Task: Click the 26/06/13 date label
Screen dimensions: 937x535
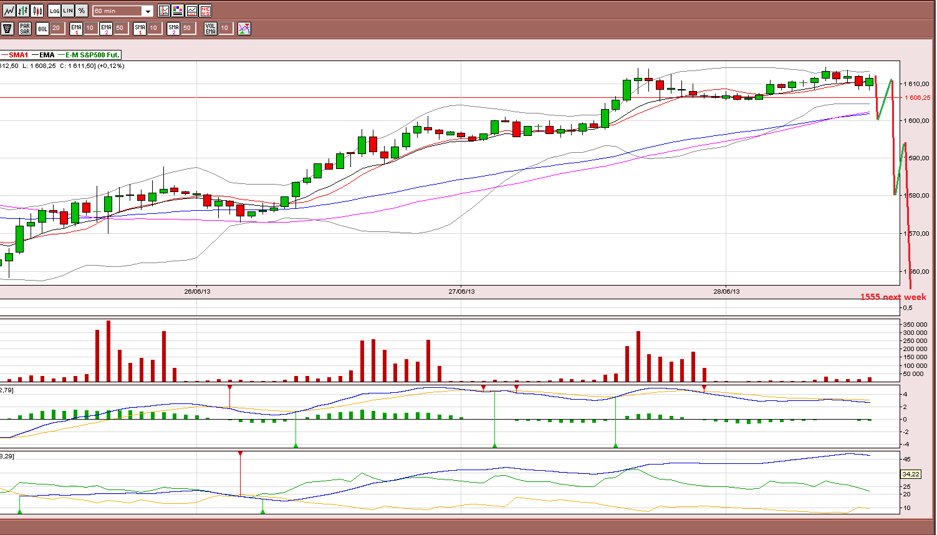Action: [x=196, y=291]
